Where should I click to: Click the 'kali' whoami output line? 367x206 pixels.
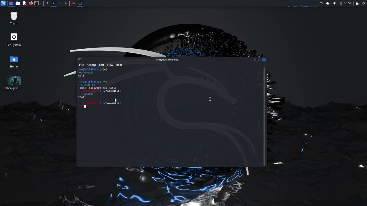(x=81, y=76)
